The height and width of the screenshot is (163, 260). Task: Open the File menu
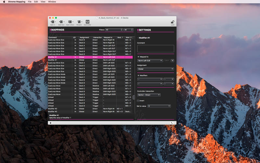point(30,2)
